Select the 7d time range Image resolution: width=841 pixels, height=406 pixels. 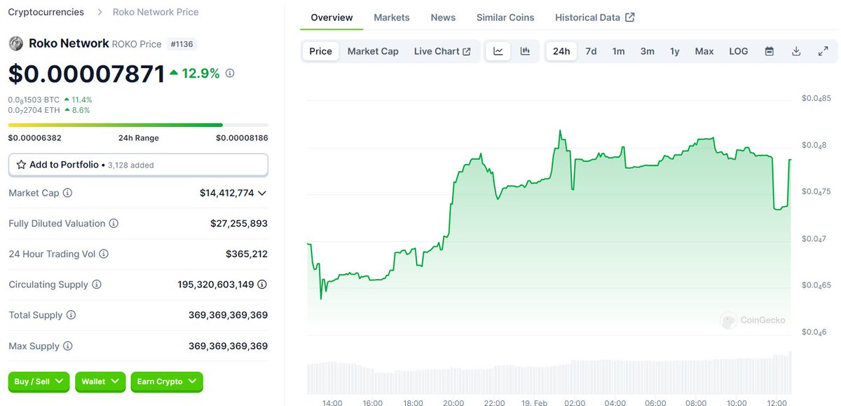[x=591, y=51]
